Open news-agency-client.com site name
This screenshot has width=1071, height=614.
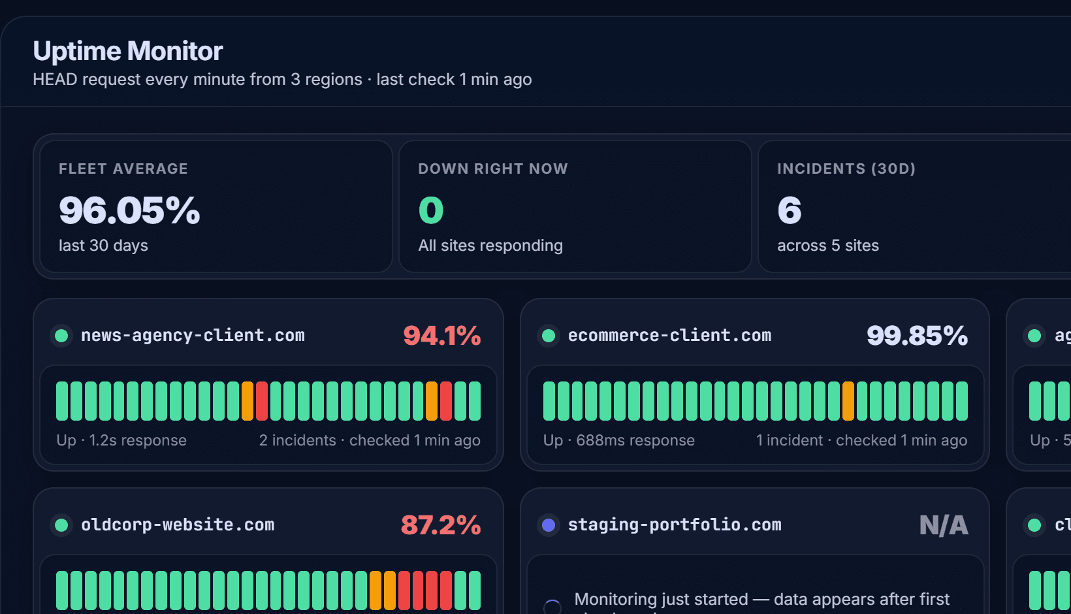[193, 336]
